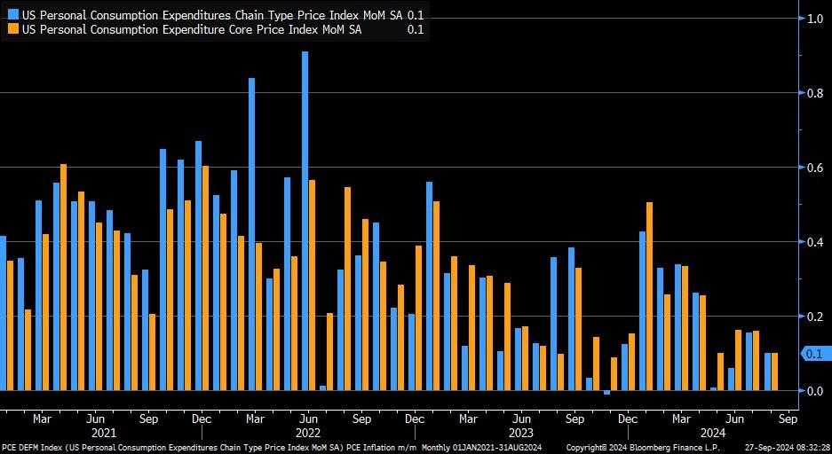Select the 2021 year label on x-axis
The image size is (832, 454).
click(x=104, y=432)
